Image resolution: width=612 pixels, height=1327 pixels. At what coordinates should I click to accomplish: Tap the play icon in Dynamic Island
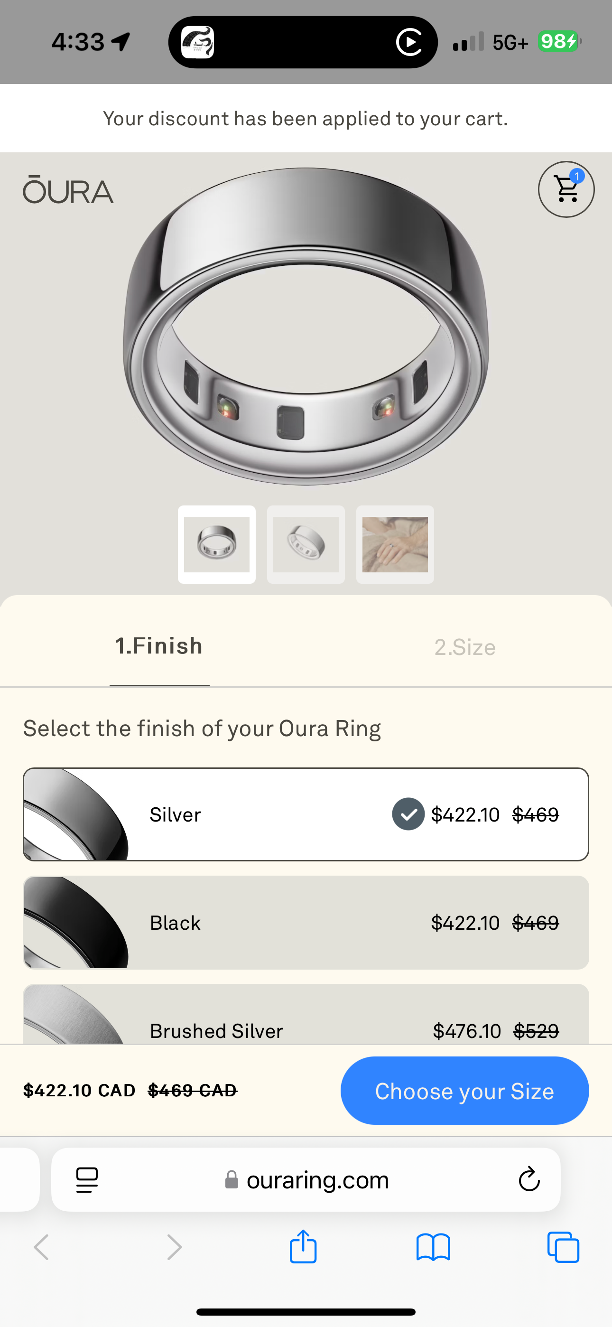click(409, 42)
